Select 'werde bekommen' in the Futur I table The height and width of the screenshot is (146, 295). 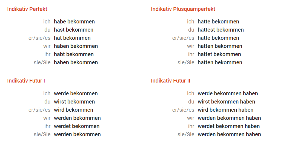[x=76, y=93]
